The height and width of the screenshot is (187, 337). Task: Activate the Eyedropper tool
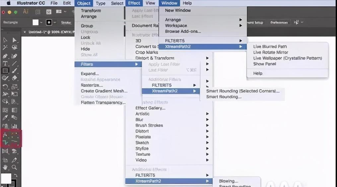pos(5,118)
